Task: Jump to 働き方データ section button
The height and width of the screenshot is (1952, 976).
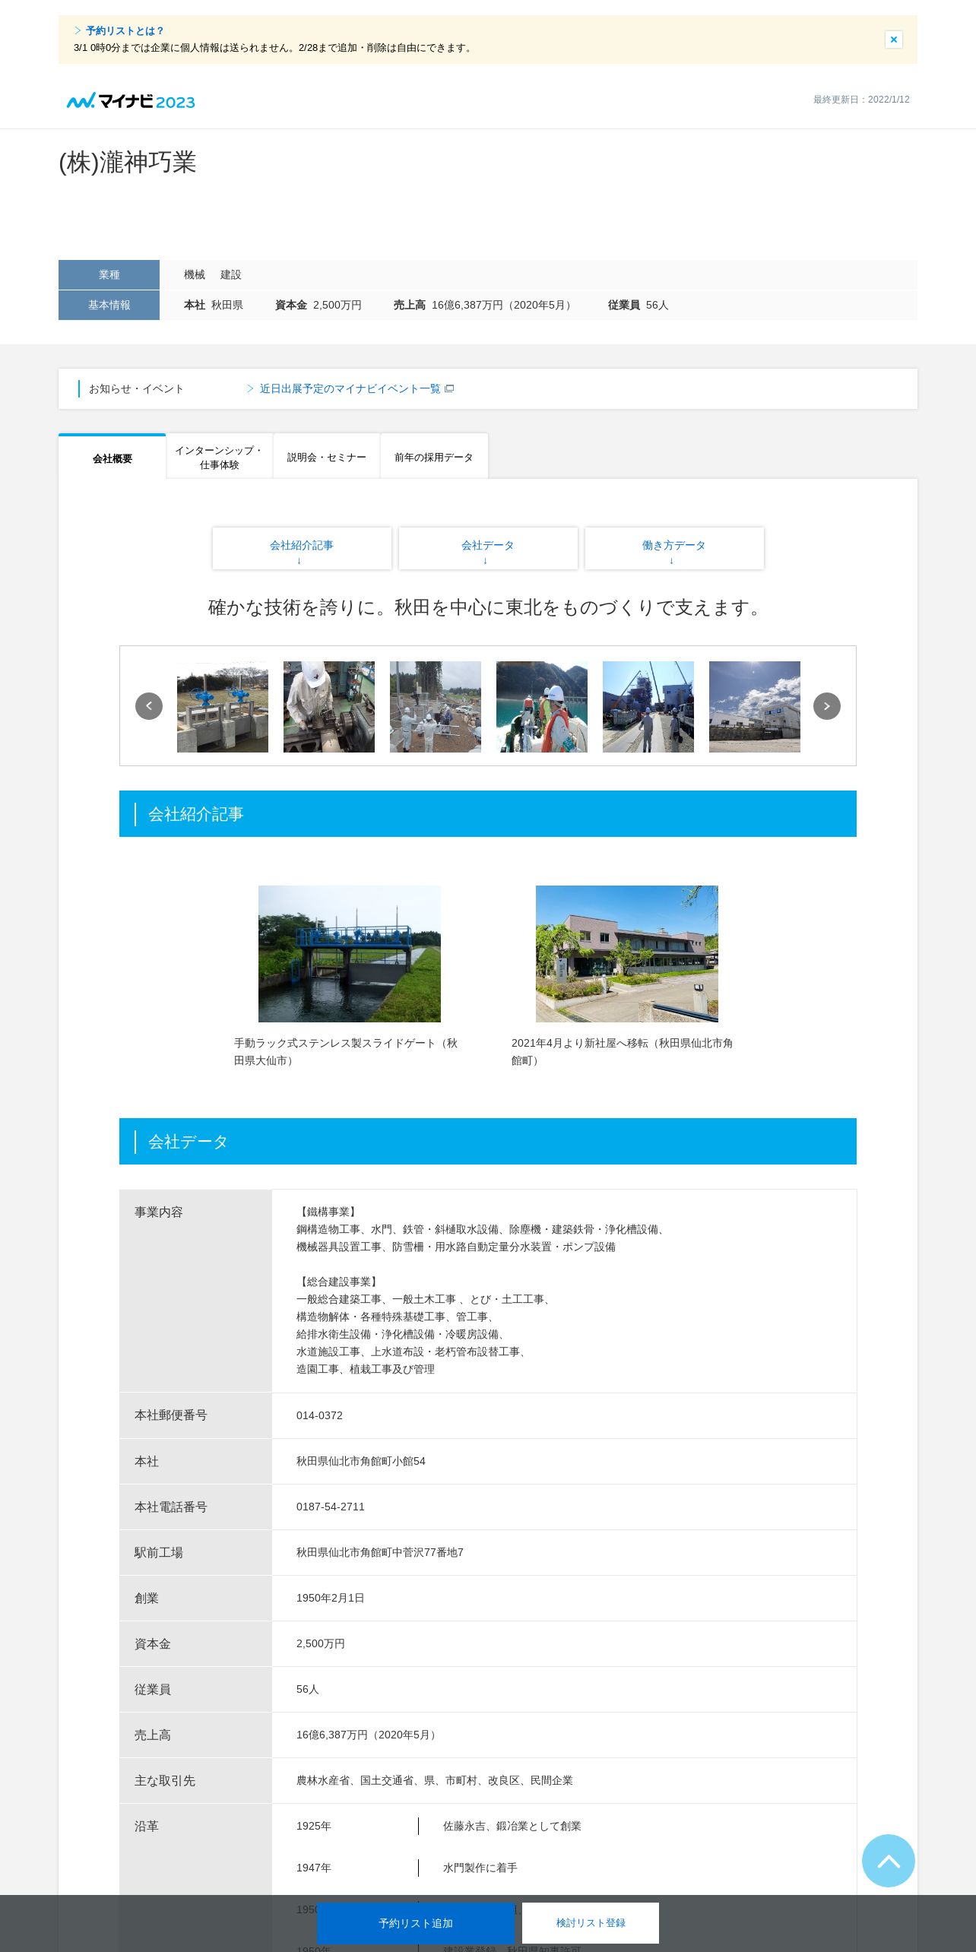Action: point(674,549)
